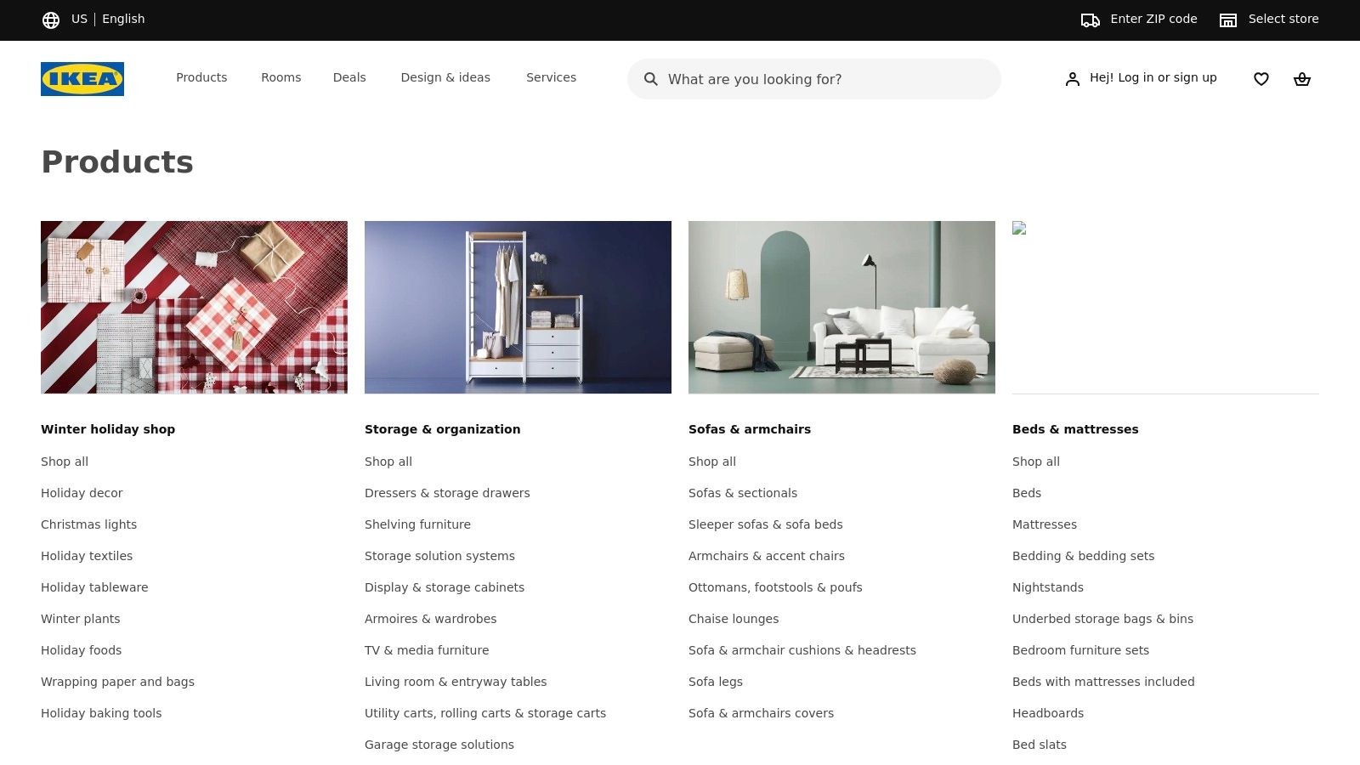Image resolution: width=1360 pixels, height=765 pixels.
Task: Open Armoires & wardrobes category
Action: point(431,619)
